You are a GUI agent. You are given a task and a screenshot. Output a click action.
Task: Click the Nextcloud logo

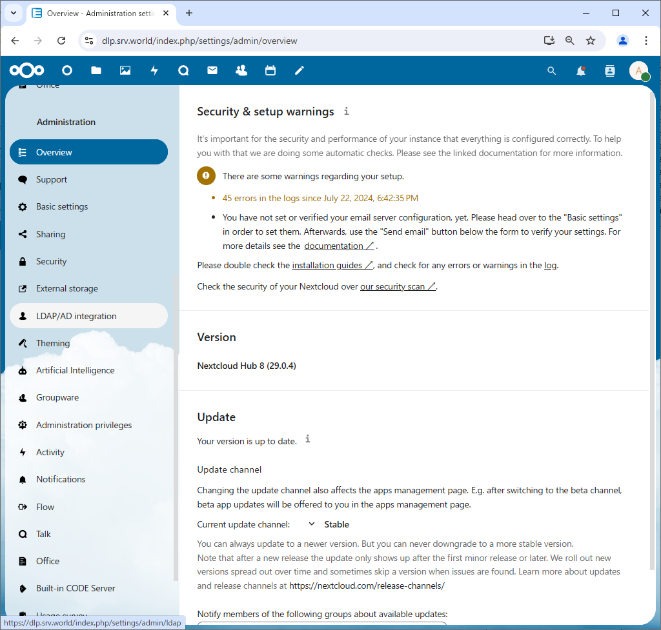click(26, 70)
